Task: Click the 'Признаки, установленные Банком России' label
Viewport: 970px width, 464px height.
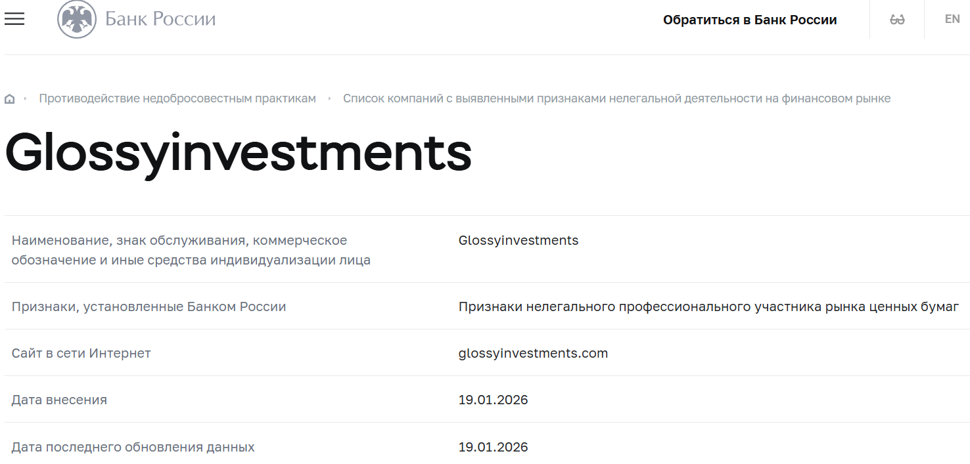Action: (x=149, y=306)
